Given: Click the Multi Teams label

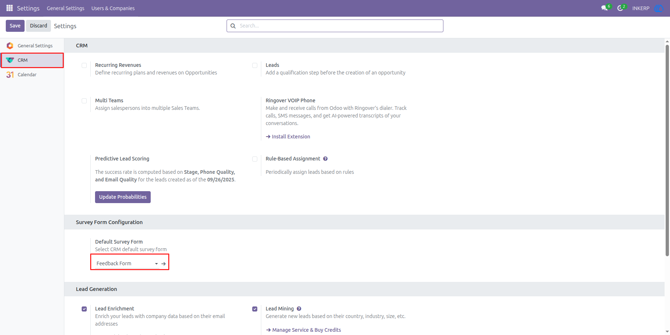Looking at the screenshot, I should click(x=109, y=100).
